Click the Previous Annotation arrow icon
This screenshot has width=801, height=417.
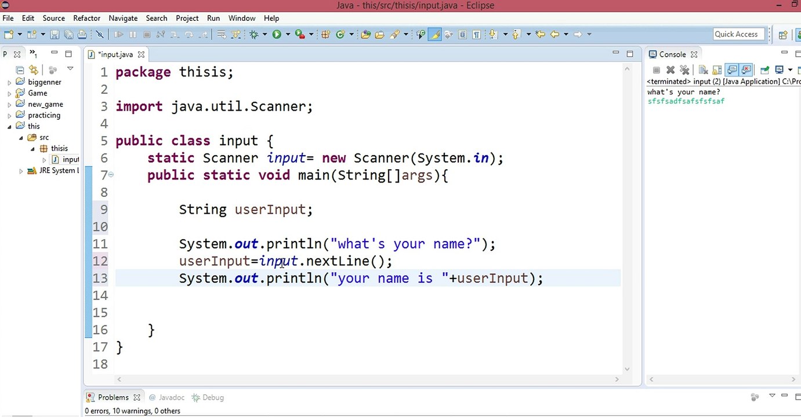point(516,34)
